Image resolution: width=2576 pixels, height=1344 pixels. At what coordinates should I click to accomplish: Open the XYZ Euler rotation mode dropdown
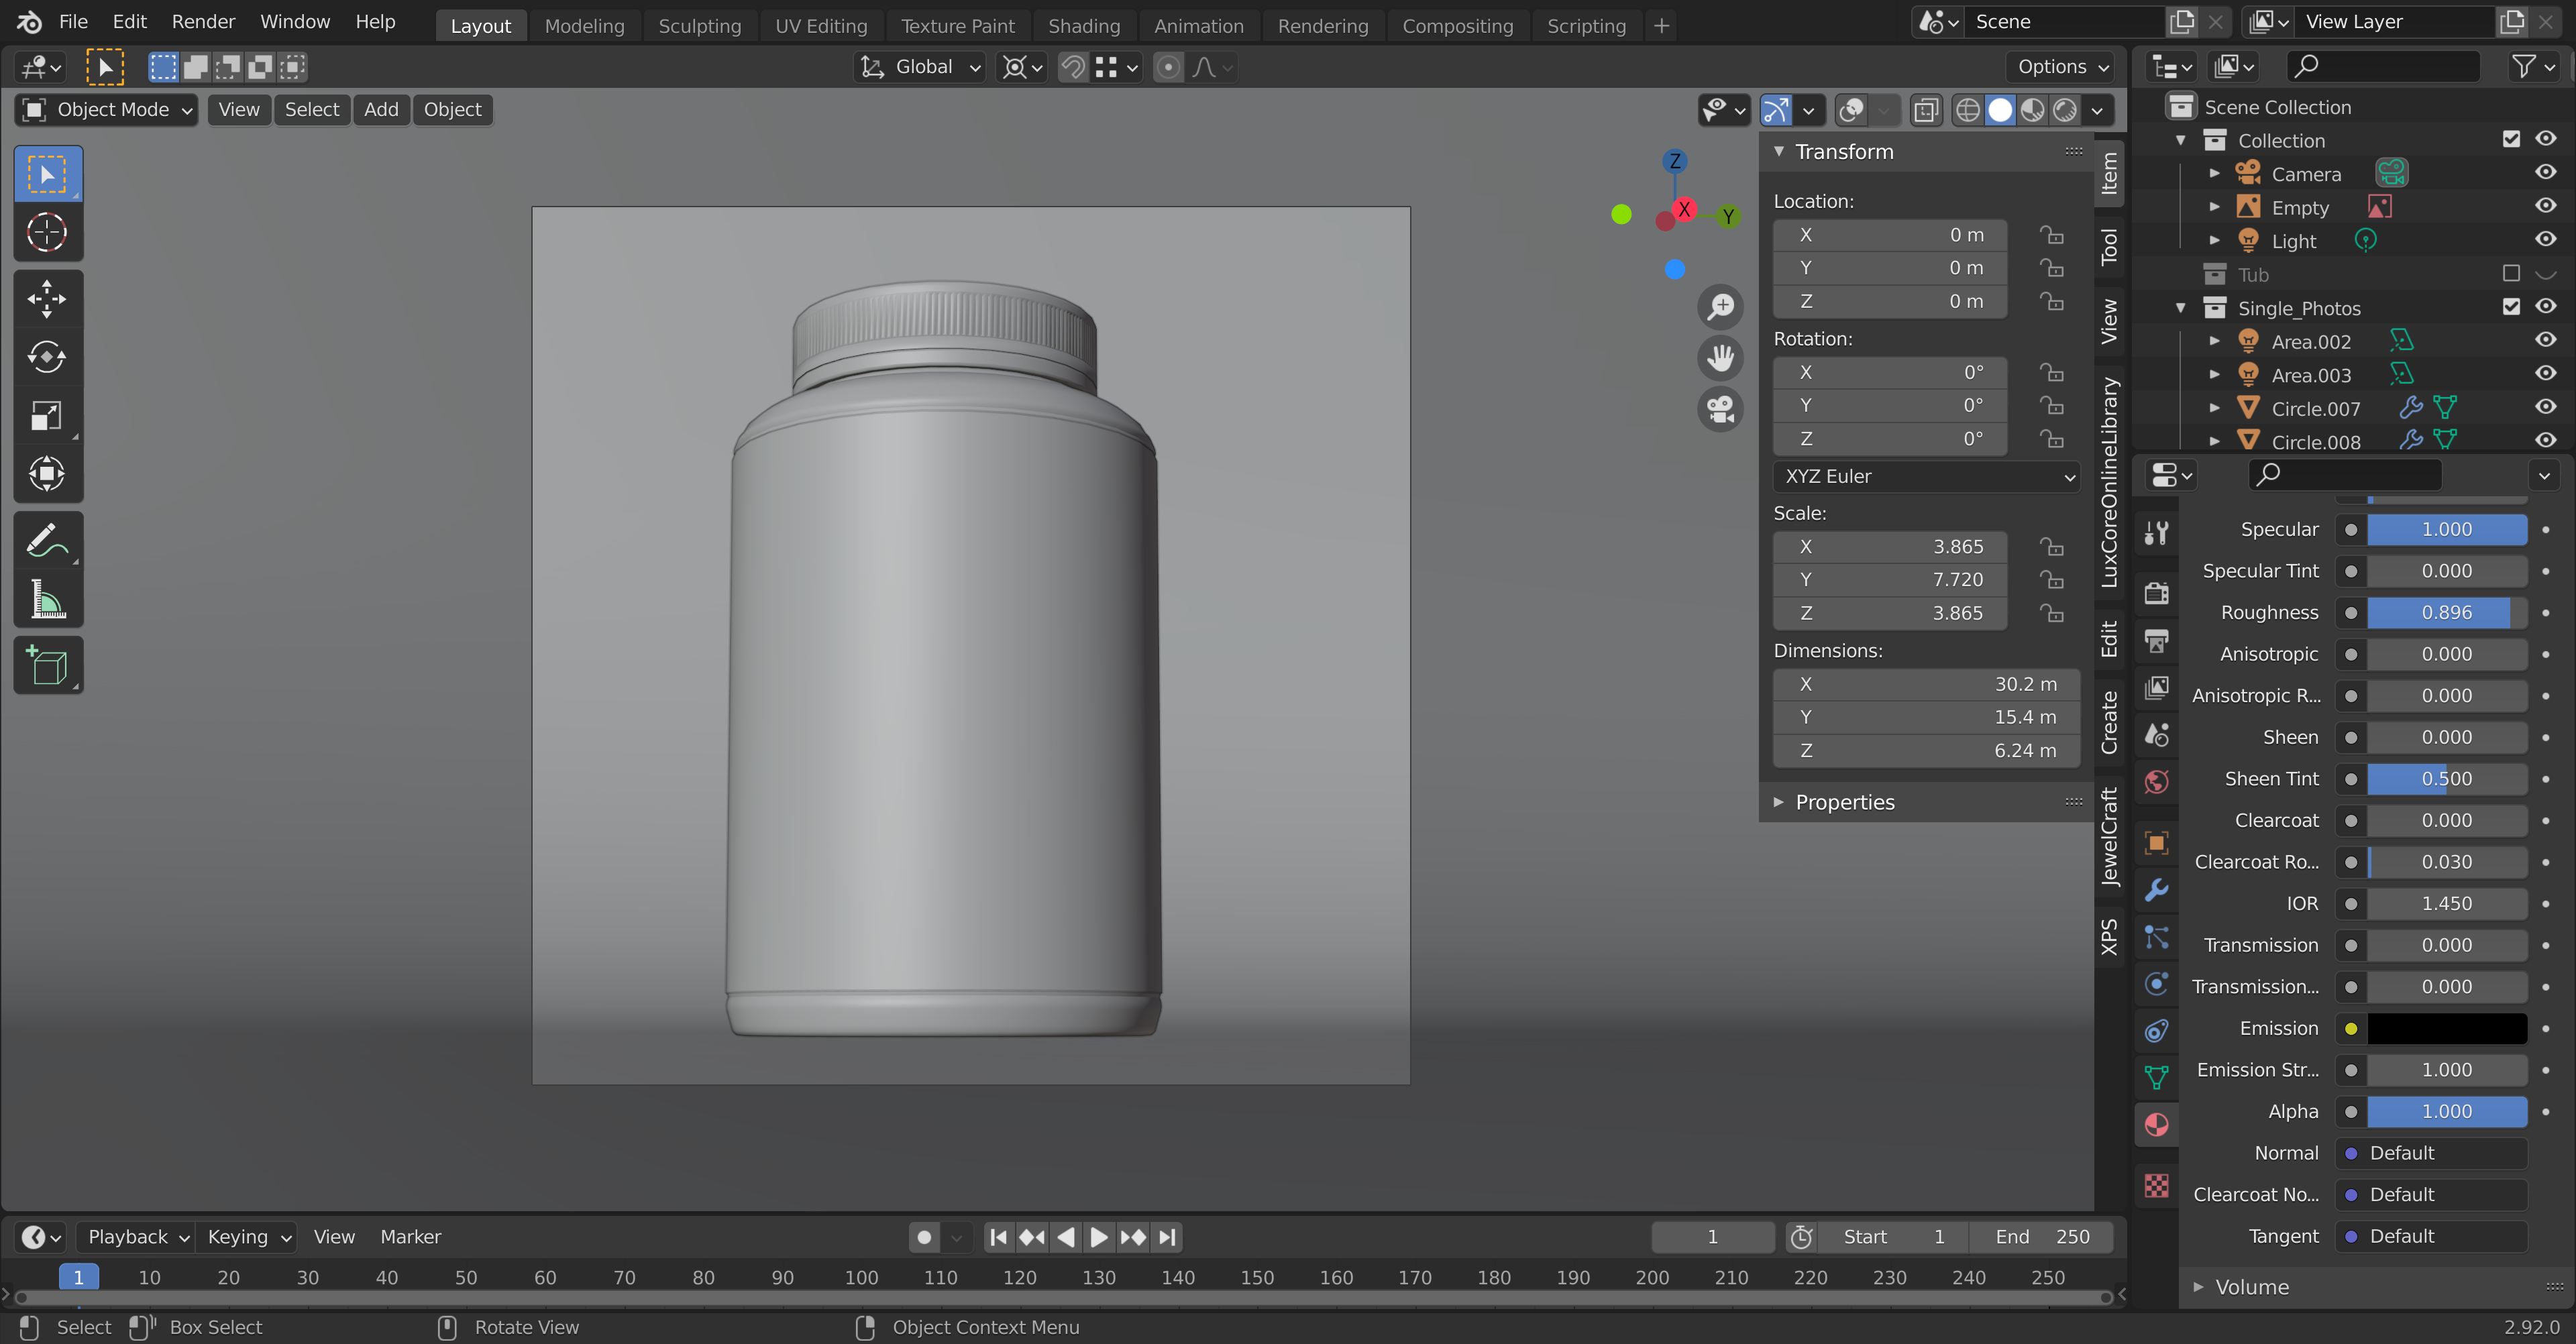(1927, 477)
